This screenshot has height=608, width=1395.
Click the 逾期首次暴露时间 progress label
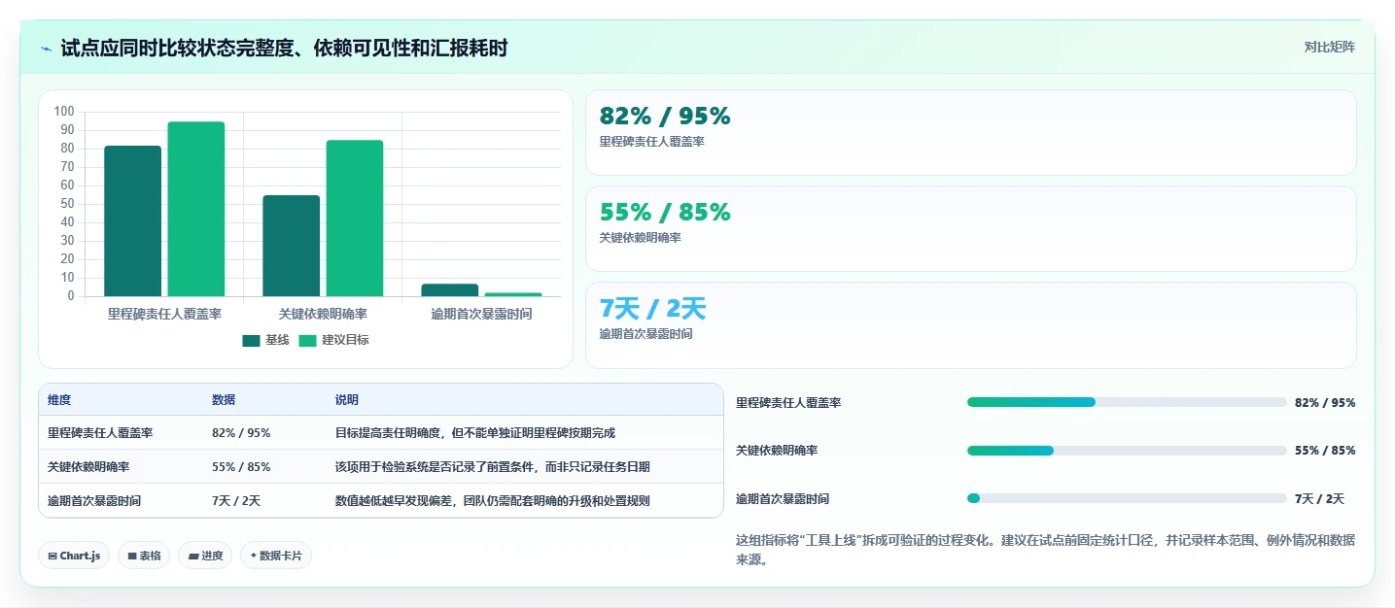tap(783, 498)
